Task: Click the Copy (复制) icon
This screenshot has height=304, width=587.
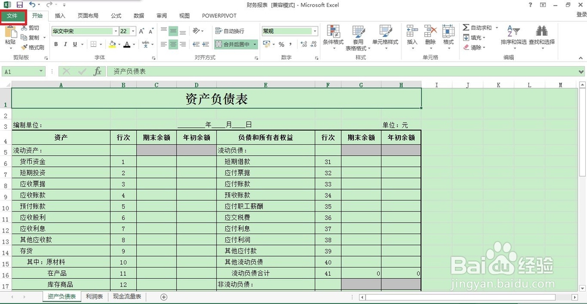Action: pyautogui.click(x=24, y=37)
